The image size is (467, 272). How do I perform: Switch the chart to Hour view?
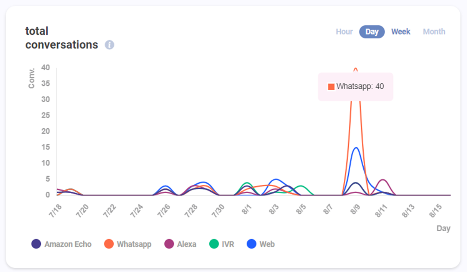[344, 32]
